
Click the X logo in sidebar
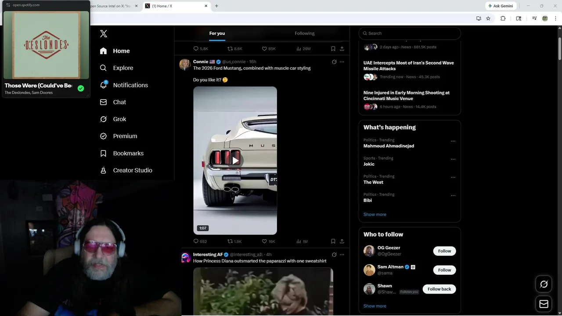(104, 34)
